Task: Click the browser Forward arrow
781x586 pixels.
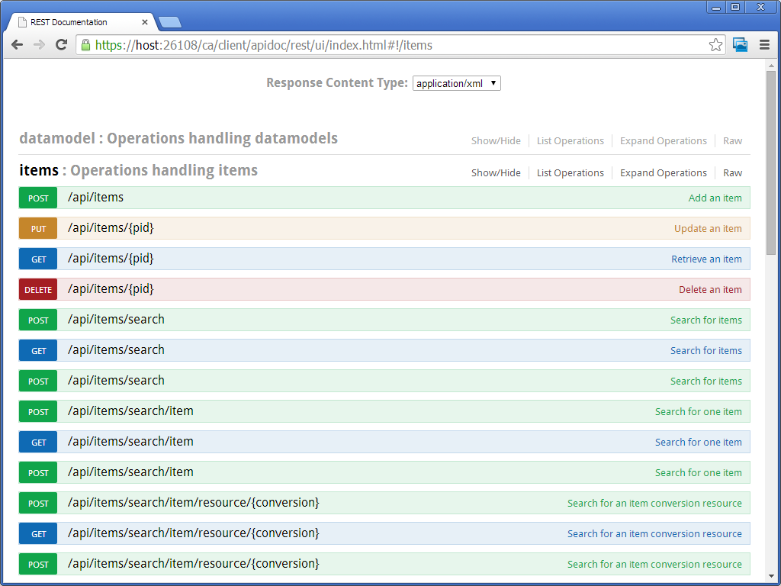Action: pos(39,45)
